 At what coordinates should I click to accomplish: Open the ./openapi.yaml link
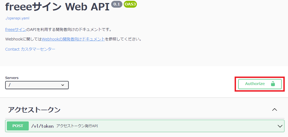tap(17, 18)
